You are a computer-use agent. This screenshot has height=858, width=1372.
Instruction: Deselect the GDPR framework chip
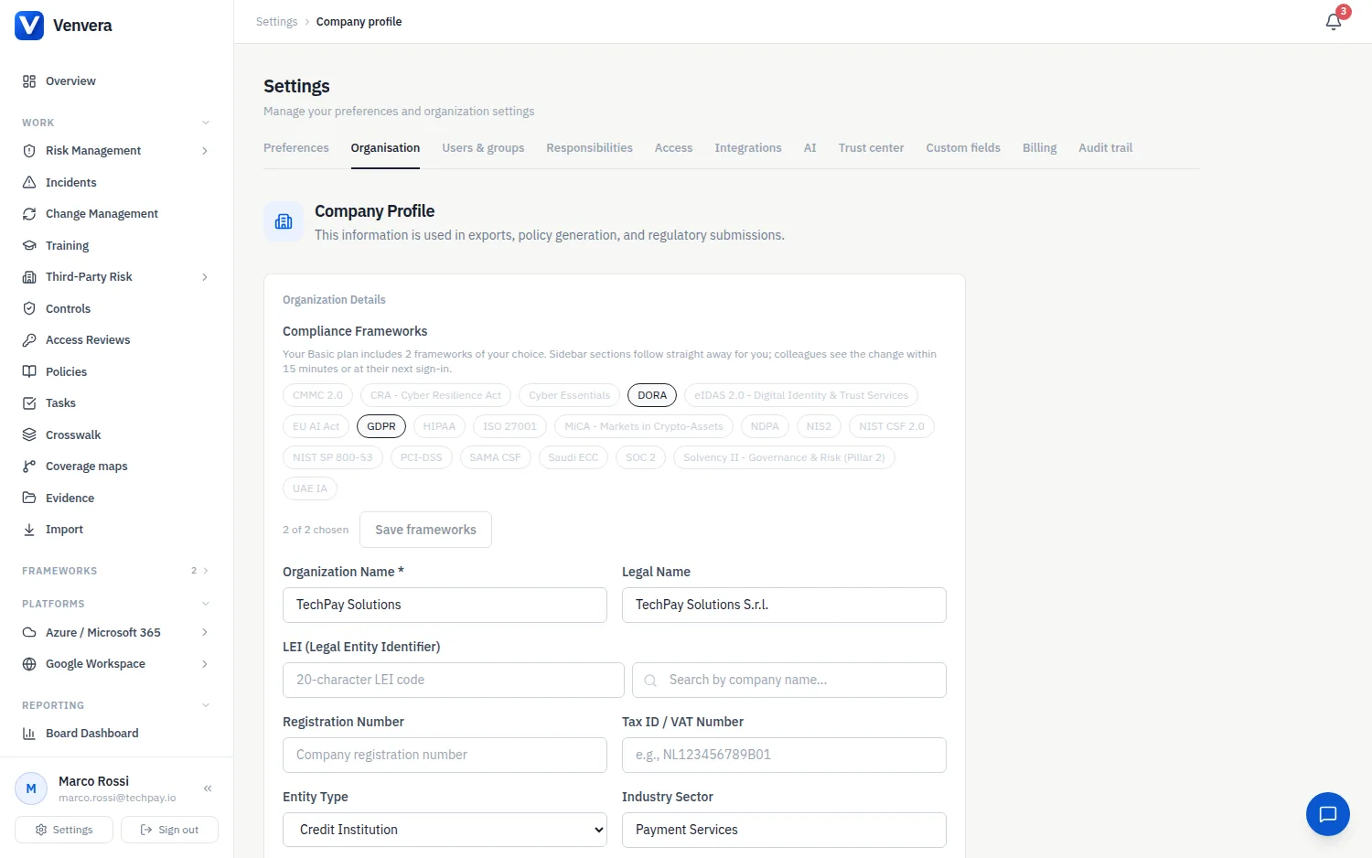pos(381,426)
